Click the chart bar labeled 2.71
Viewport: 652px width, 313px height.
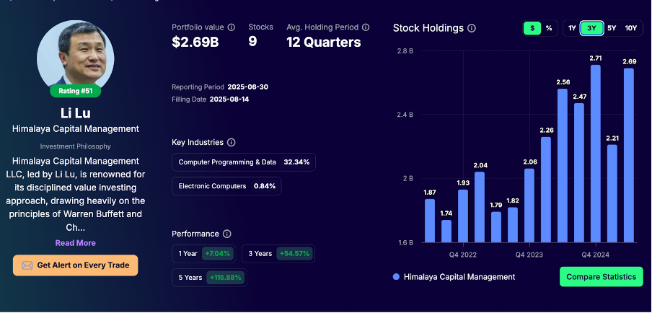596,154
